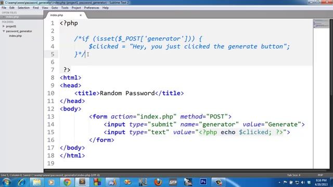Open the Tools menu
The image size is (333, 187).
point(65,8)
